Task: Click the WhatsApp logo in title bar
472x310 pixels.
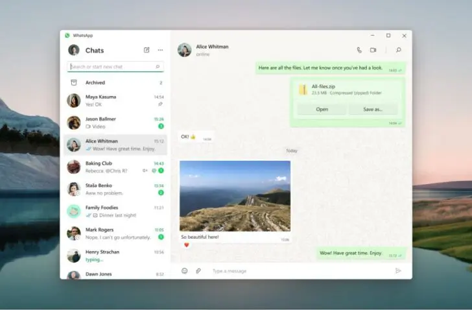Action: 67,35
